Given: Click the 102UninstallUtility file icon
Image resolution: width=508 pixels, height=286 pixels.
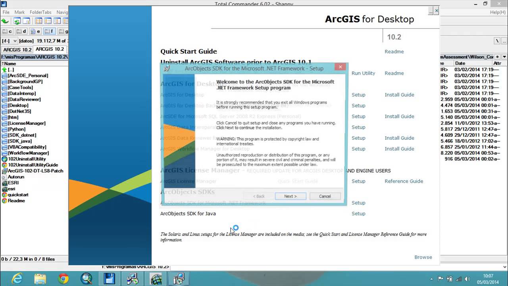Looking at the screenshot, I should pyautogui.click(x=4, y=159).
